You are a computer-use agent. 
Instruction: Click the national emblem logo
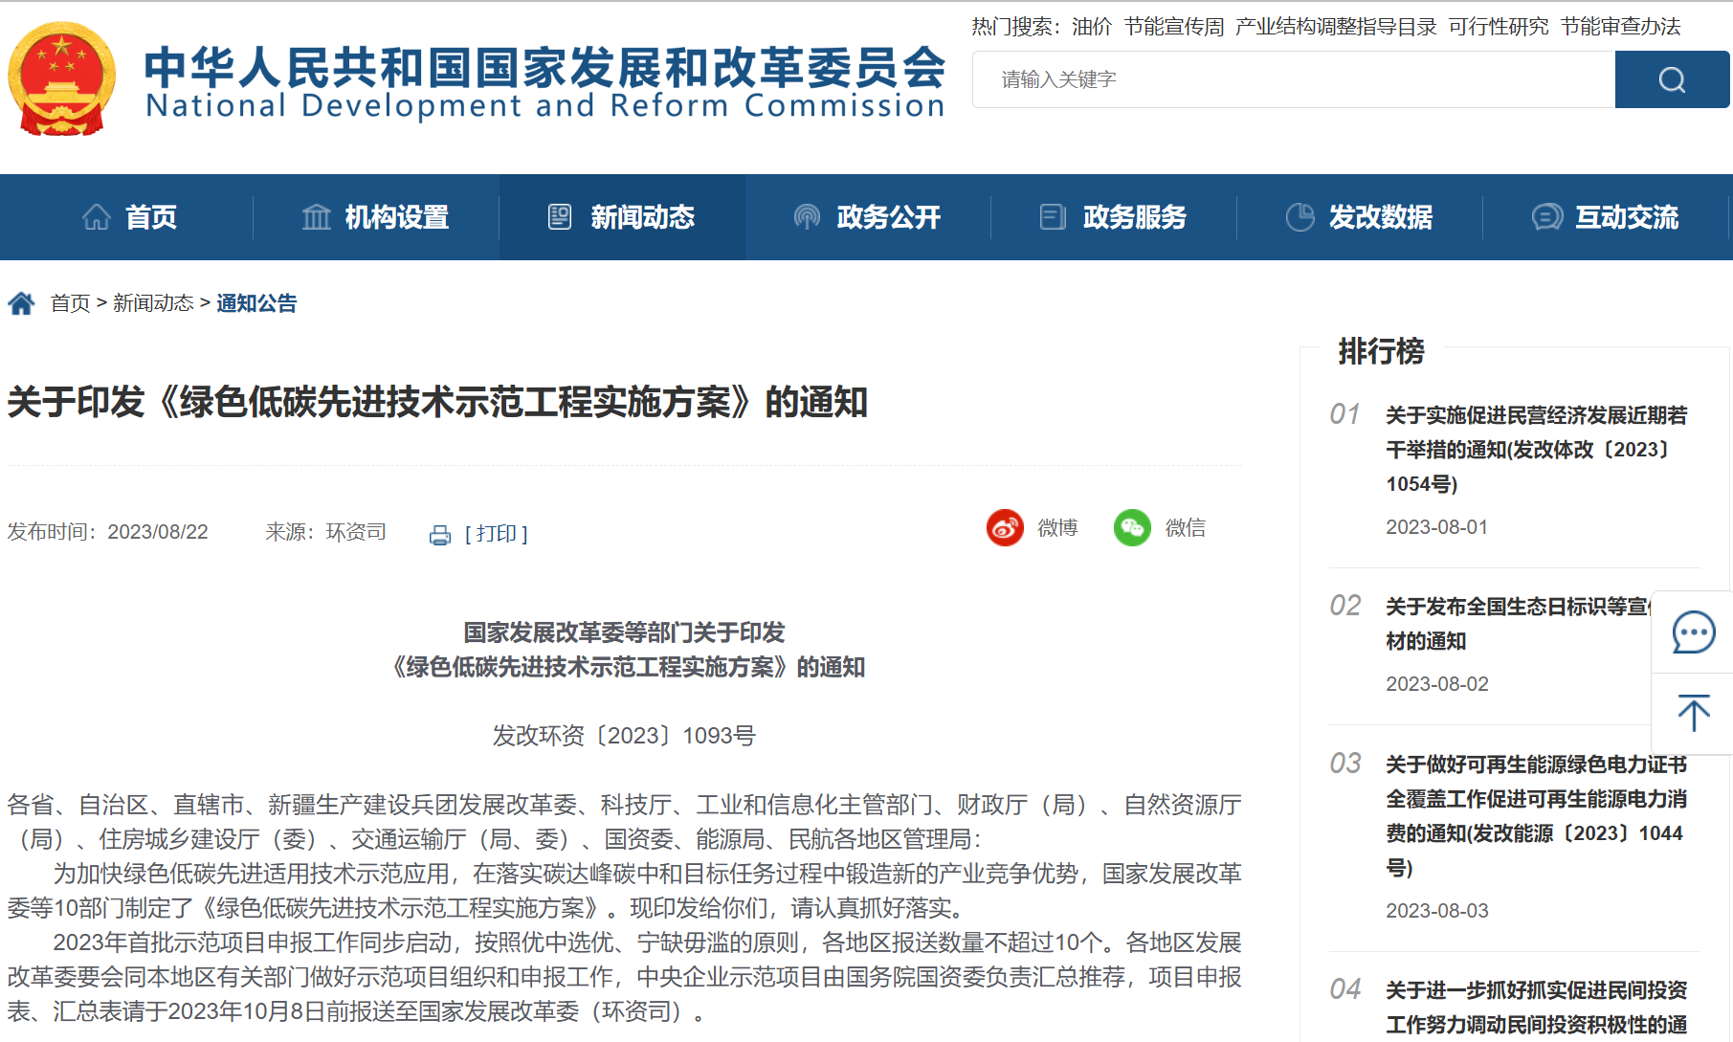tap(62, 79)
